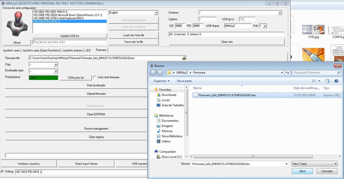Image resolution: width=344 pixels, height=179 pixels.
Task: Select Disco Local (C:) drive
Action: [x=171, y=157]
